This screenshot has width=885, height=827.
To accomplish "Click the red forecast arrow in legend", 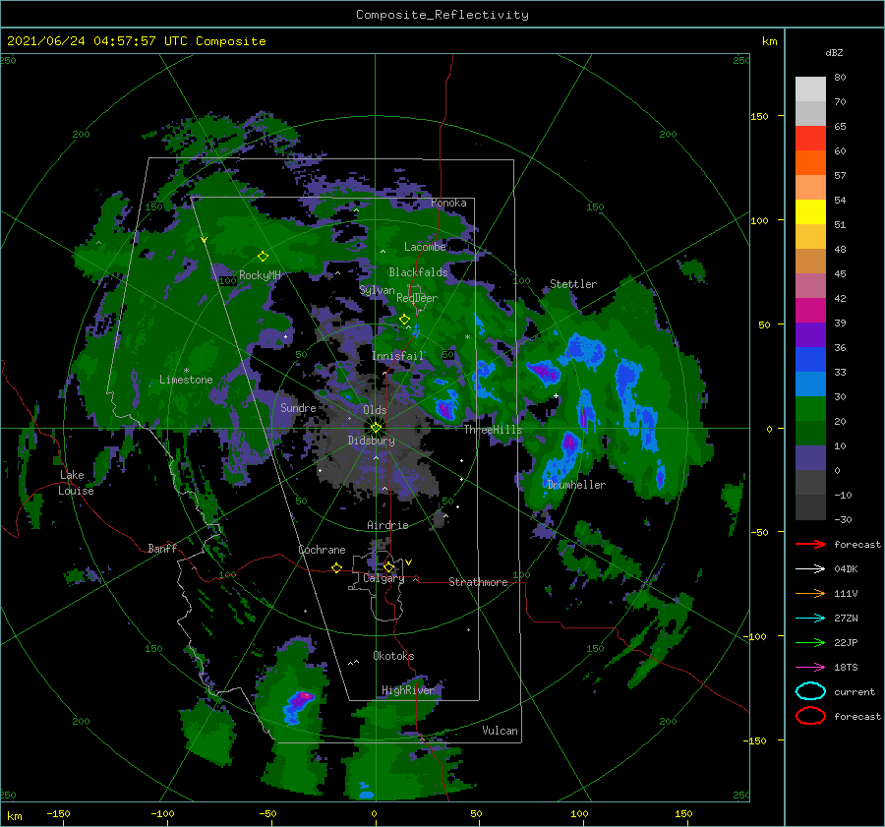I will 810,544.
